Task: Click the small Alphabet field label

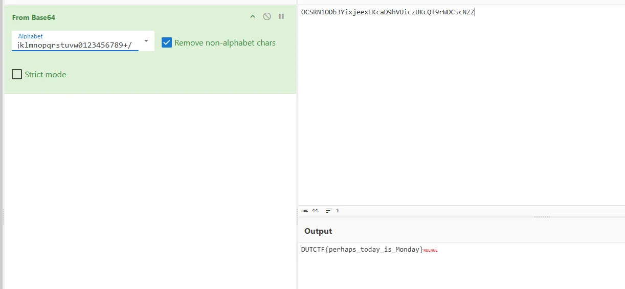Action: coord(31,36)
